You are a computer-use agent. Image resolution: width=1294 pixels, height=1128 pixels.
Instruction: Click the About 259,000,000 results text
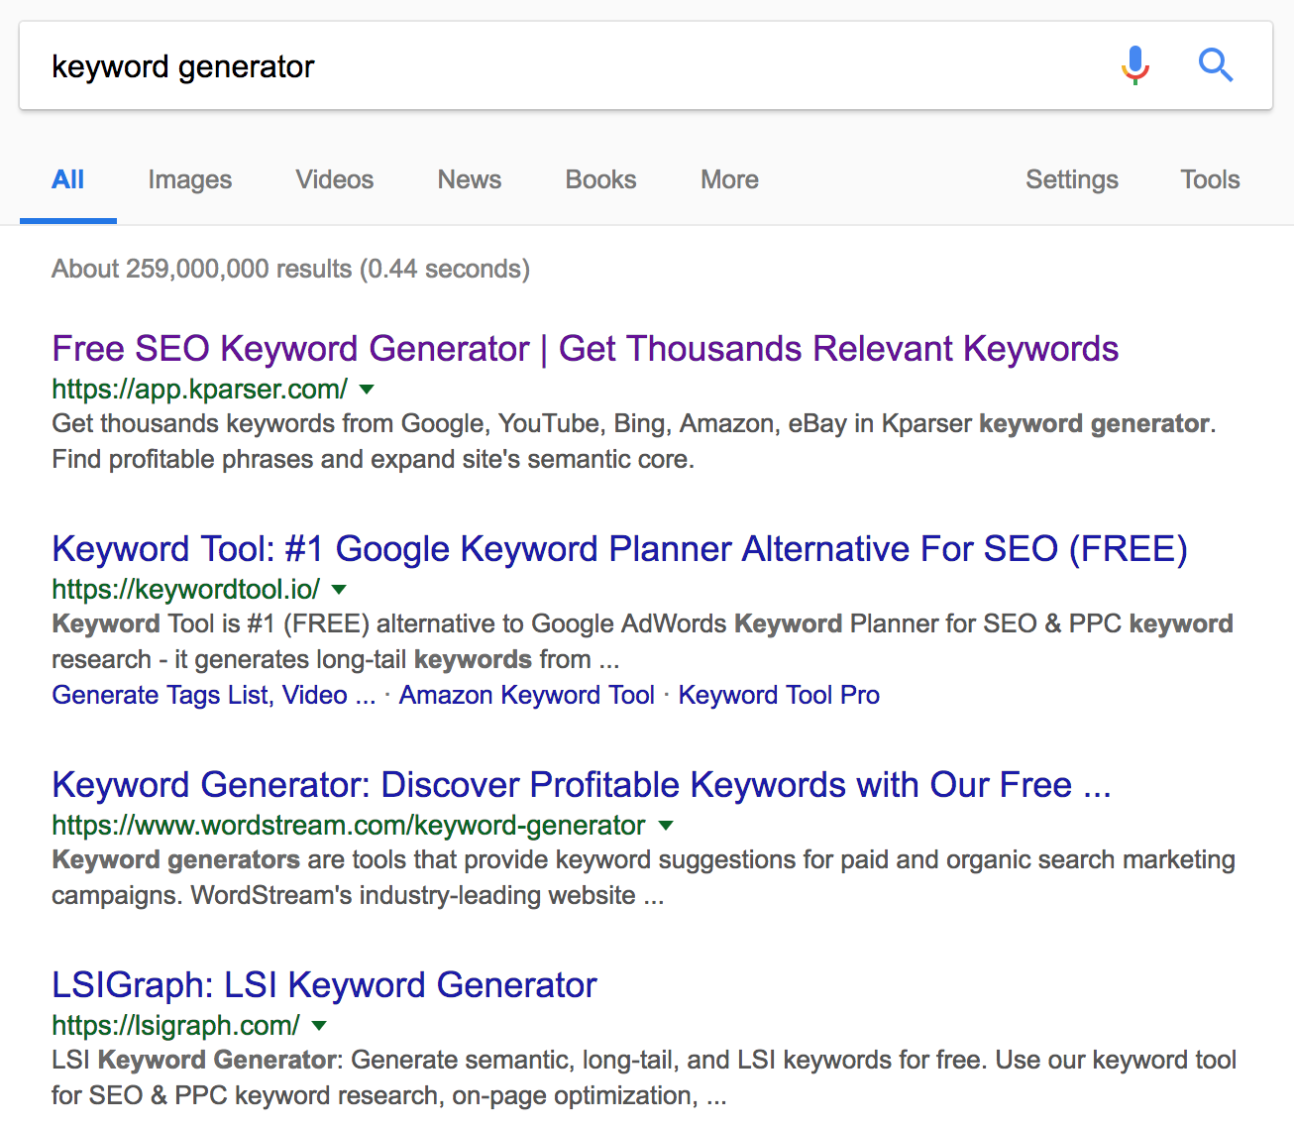click(290, 269)
